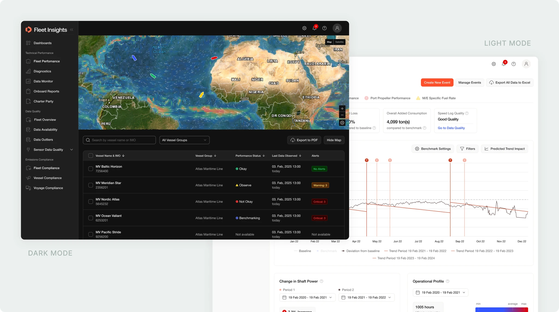Select the blue vessel marker on map
The height and width of the screenshot is (312, 559).
(x=134, y=58)
